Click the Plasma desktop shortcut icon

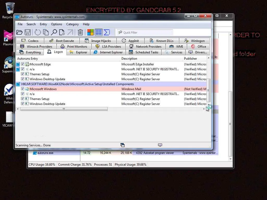[8, 35]
